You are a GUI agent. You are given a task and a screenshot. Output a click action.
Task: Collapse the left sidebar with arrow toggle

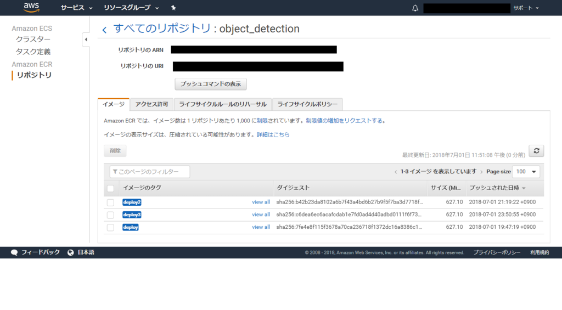point(86,40)
